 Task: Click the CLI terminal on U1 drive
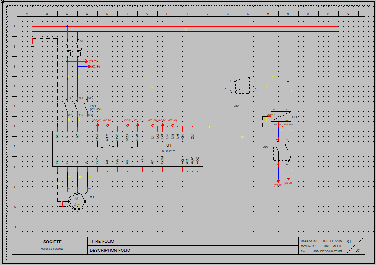(x=193, y=136)
